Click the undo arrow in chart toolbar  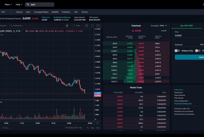click(26, 25)
